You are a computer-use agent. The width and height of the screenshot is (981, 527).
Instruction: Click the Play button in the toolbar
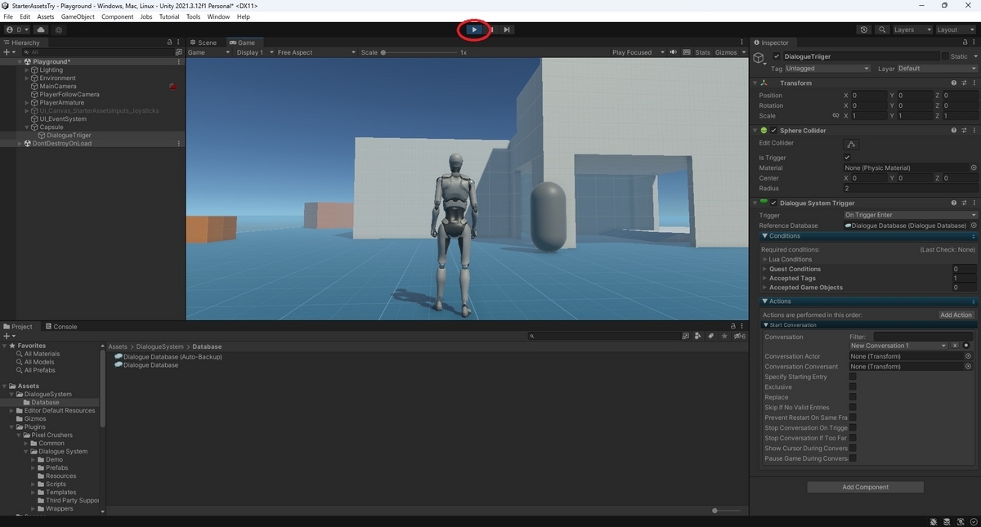tap(474, 29)
